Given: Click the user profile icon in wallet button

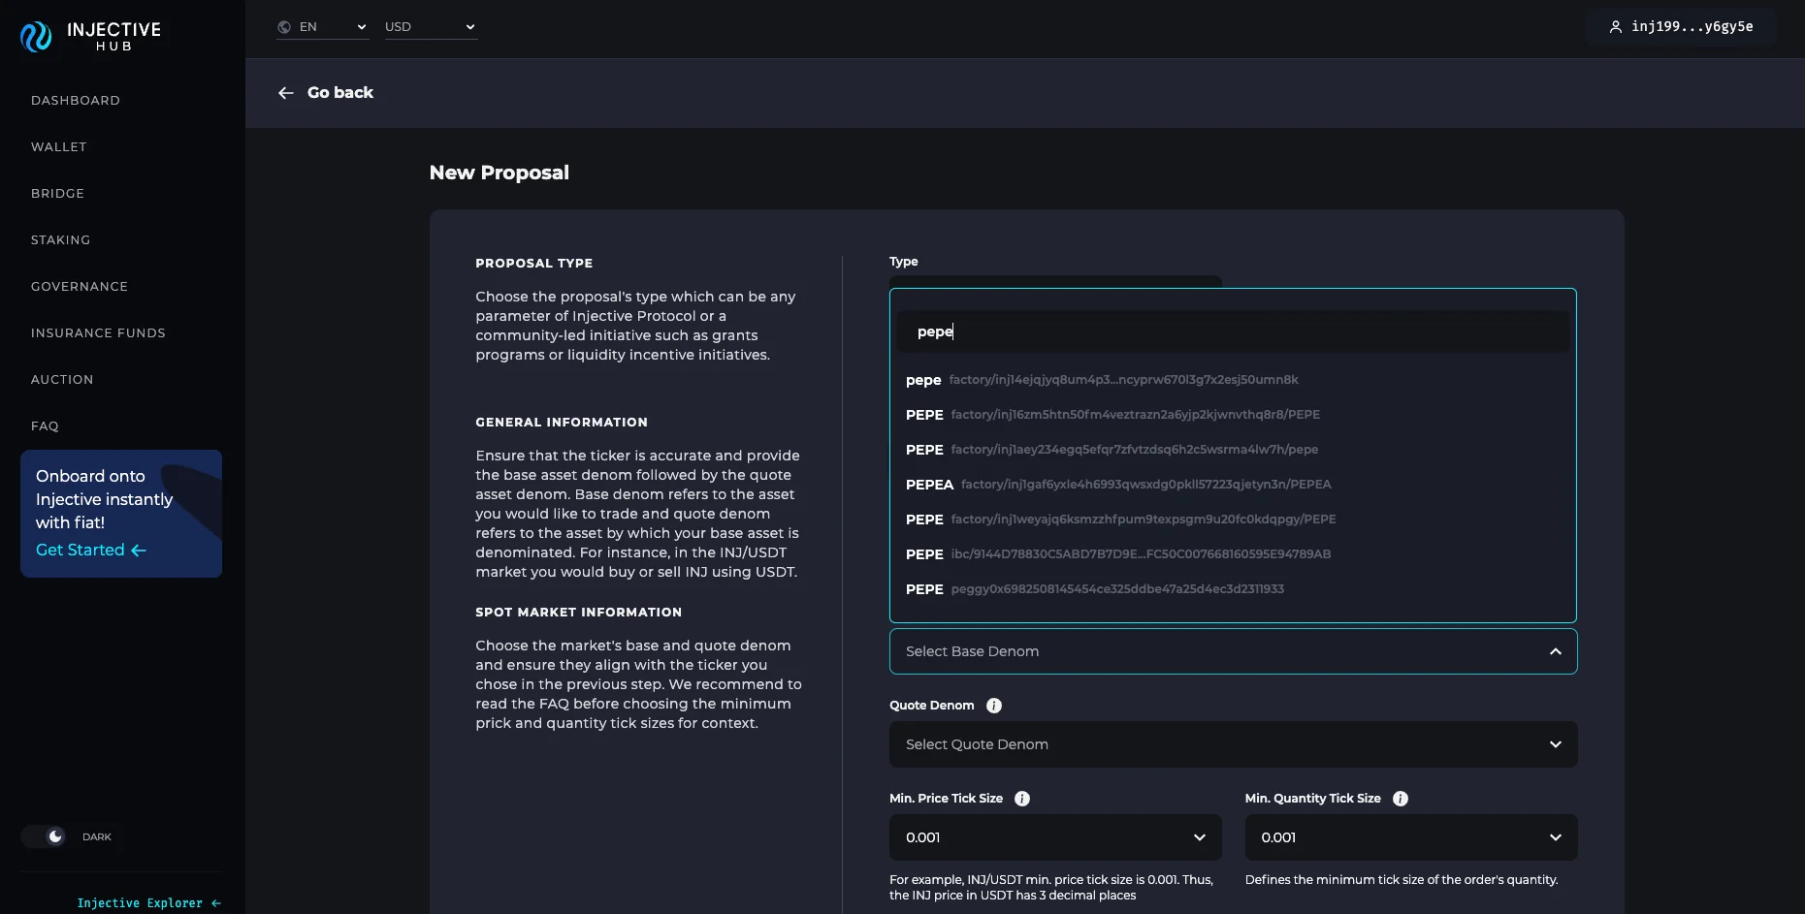Looking at the screenshot, I should pos(1615,27).
